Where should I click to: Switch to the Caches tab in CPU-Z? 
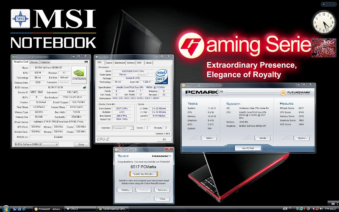(x=109, y=63)
